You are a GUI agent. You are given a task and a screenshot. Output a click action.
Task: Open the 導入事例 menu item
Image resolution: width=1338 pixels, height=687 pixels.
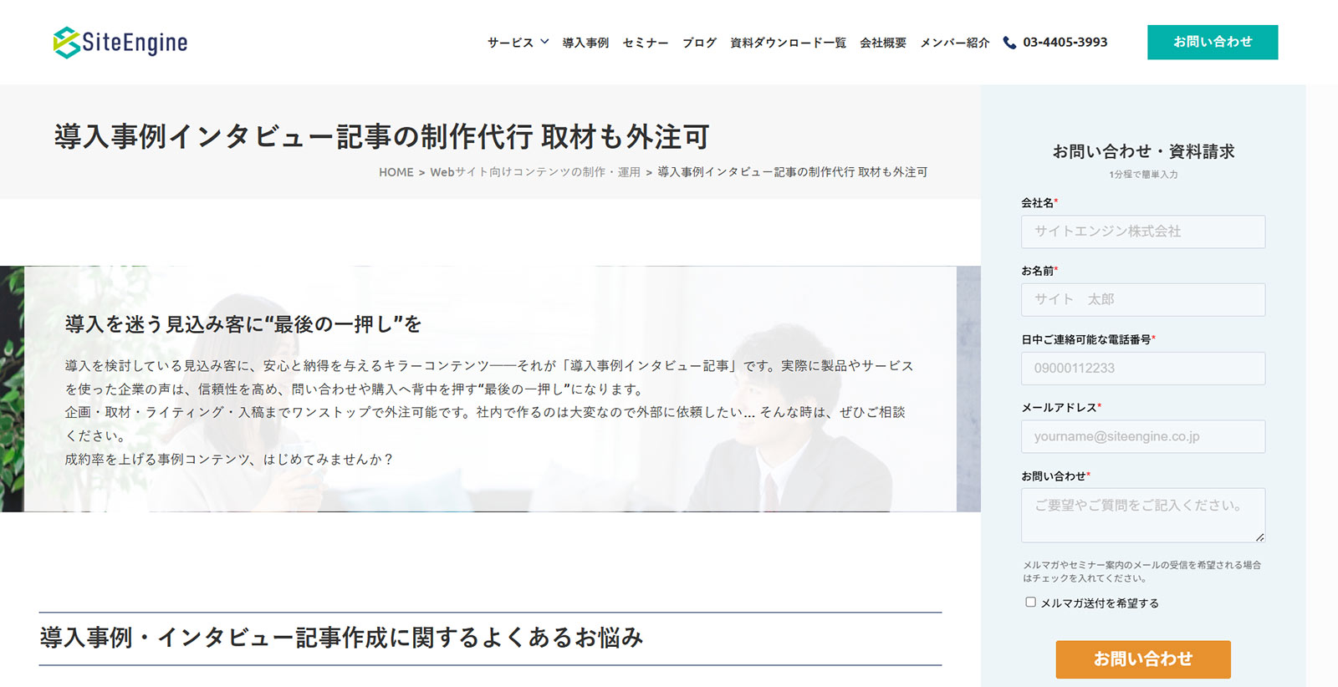click(x=585, y=43)
